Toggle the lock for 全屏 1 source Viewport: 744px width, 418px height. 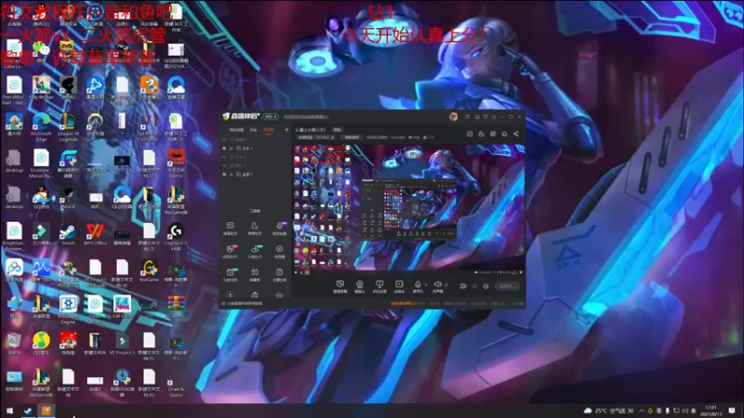click(x=232, y=175)
